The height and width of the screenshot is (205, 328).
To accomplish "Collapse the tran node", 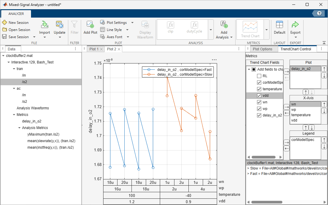I will 14,69.
